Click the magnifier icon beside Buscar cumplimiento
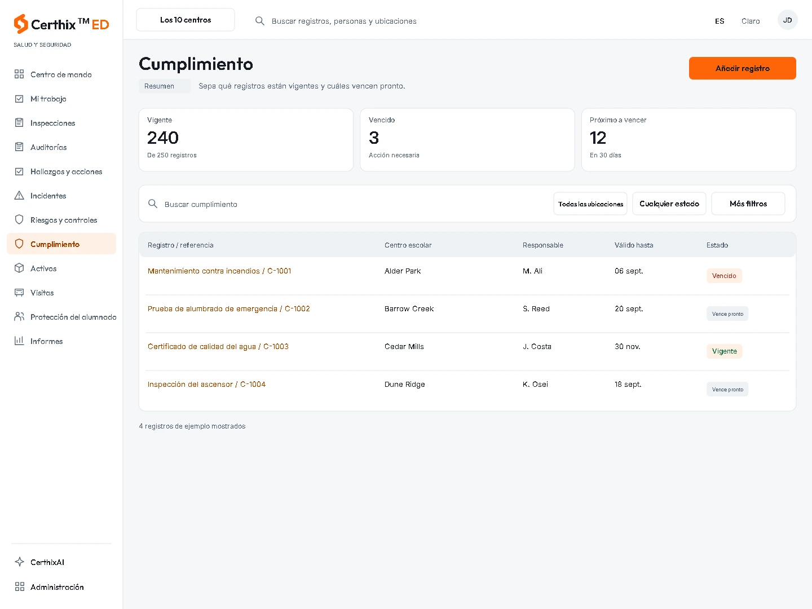This screenshot has width=812, height=609. (x=153, y=204)
